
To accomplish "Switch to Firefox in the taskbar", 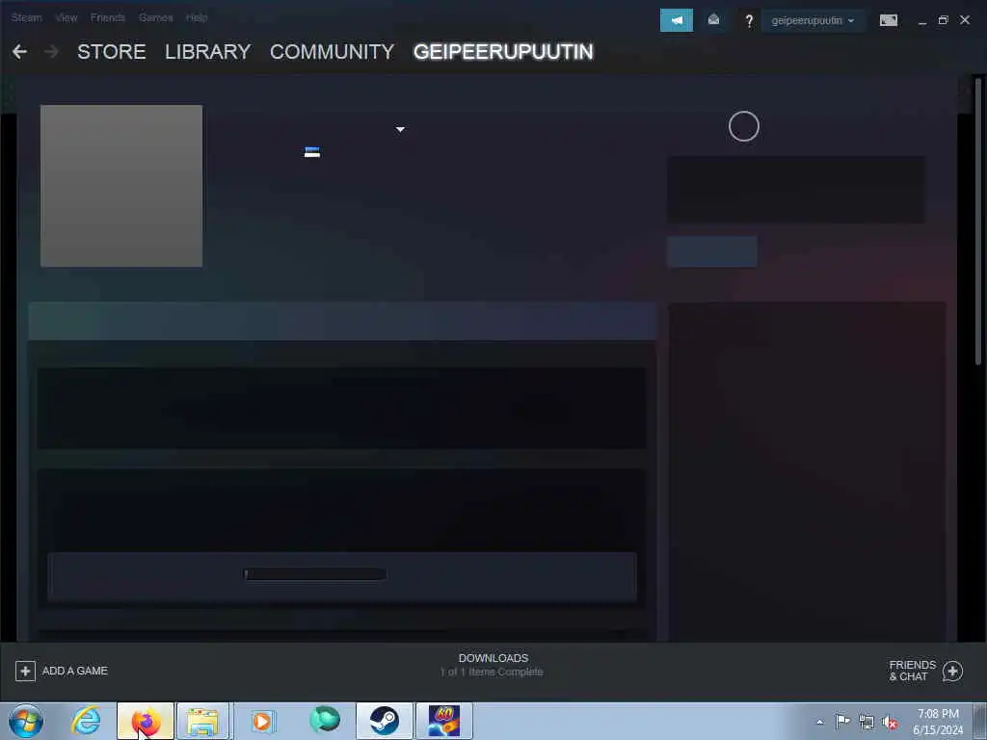I will [146, 721].
